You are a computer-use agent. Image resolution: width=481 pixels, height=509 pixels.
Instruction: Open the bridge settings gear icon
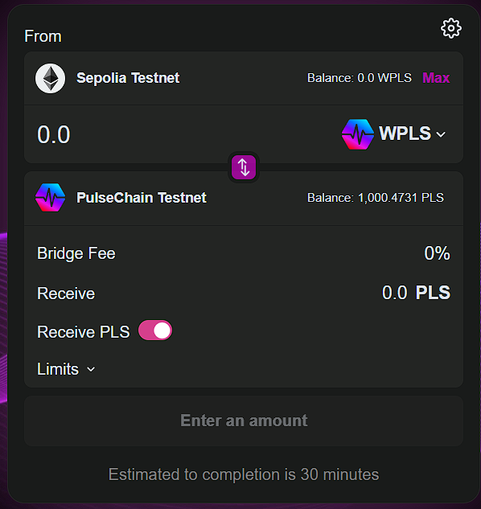[x=450, y=29]
